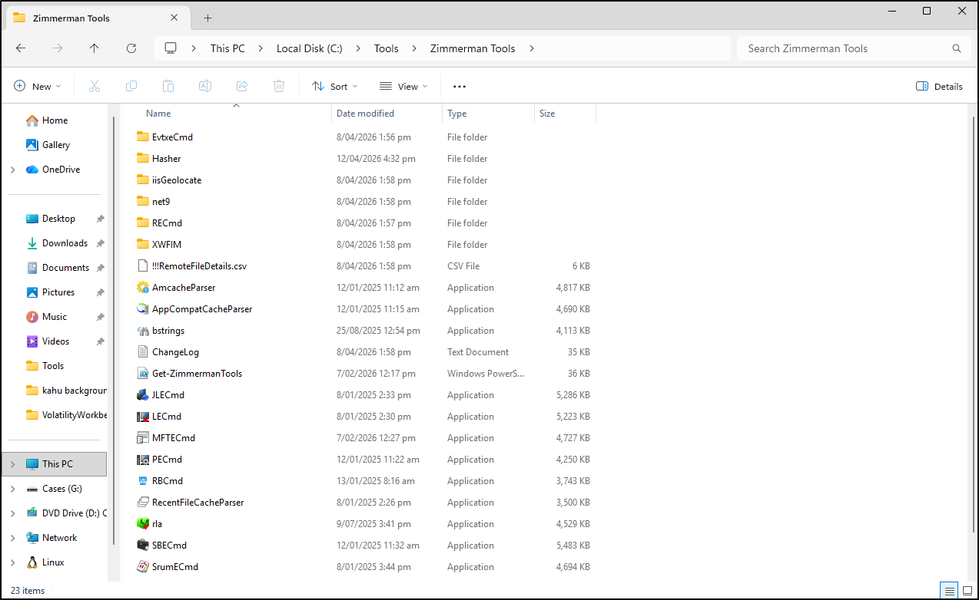Switch to details list view in status bar
This screenshot has width=979, height=600.
point(950,591)
